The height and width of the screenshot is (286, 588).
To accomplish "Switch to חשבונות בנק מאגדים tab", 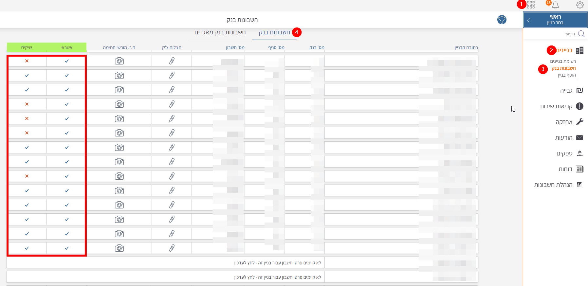I will (220, 32).
